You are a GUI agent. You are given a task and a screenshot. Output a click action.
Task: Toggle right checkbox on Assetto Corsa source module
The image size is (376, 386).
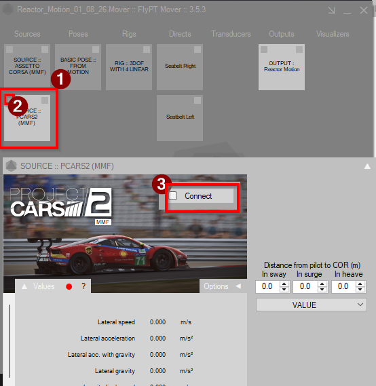[45, 50]
